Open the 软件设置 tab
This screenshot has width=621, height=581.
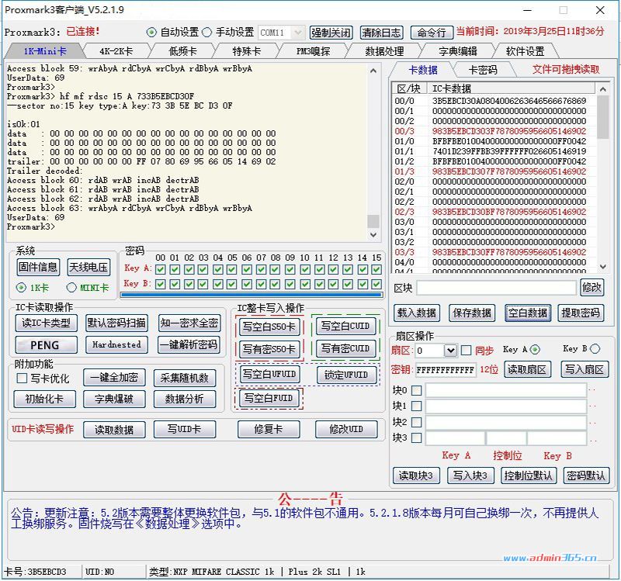[526, 51]
